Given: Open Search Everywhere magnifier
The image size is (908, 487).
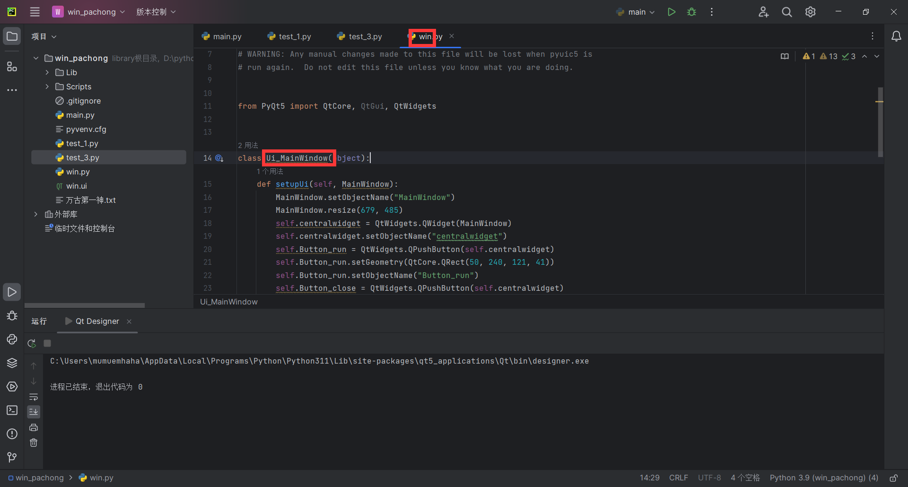Looking at the screenshot, I should coord(786,12).
